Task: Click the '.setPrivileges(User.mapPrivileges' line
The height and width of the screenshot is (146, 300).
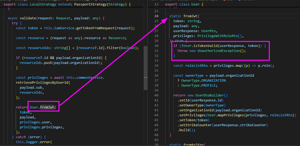Action: pyautogui.click(x=237, y=115)
